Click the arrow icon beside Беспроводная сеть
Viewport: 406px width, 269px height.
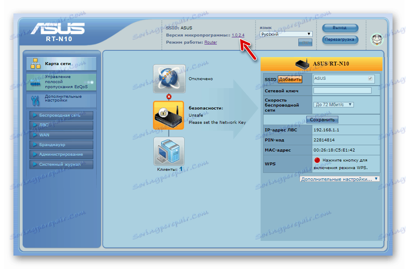35,115
